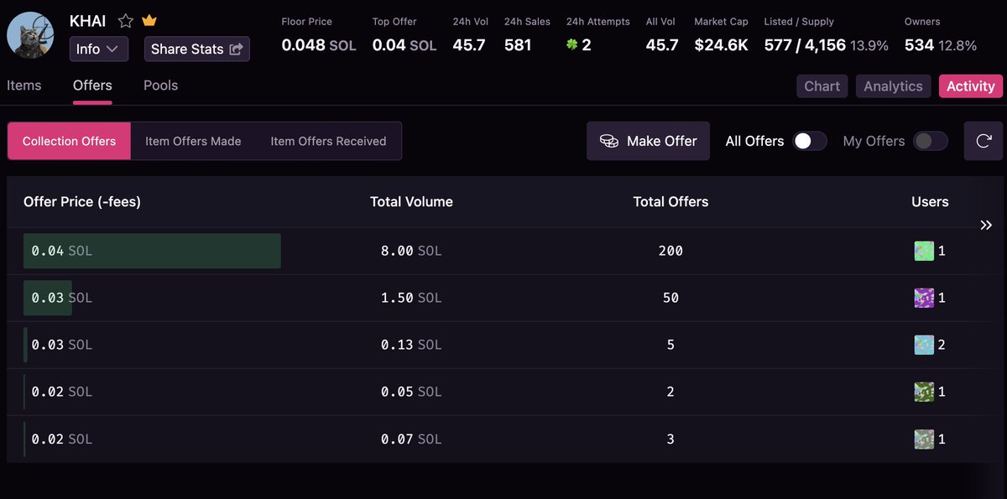Open the Analytics panel
This screenshot has width=1007, height=499.
893,86
